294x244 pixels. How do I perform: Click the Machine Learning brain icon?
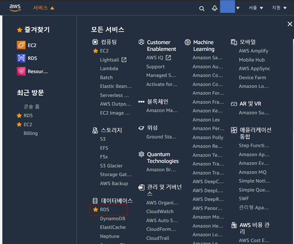[x=188, y=42]
